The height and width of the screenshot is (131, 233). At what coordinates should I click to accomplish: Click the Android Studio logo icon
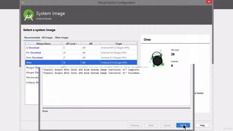tap(28, 15)
